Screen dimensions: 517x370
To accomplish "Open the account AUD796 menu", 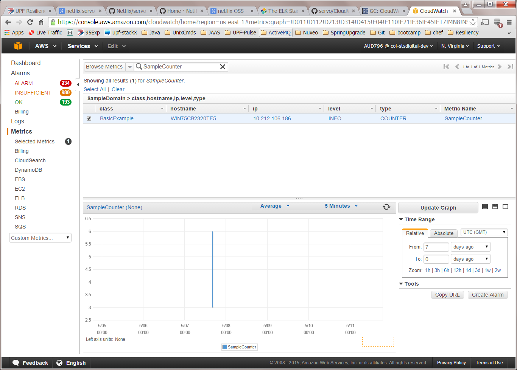I will [x=399, y=46].
